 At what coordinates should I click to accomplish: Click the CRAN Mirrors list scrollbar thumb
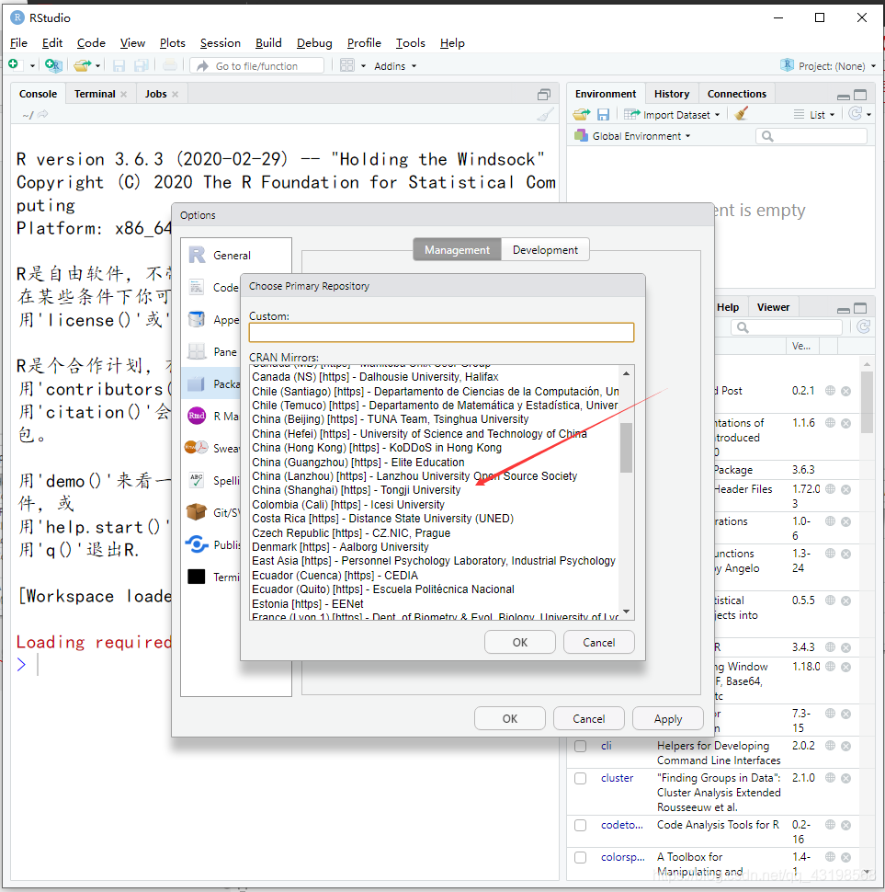click(626, 448)
